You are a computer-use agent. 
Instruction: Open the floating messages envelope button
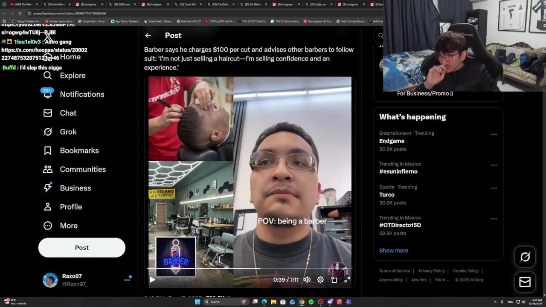click(525, 282)
